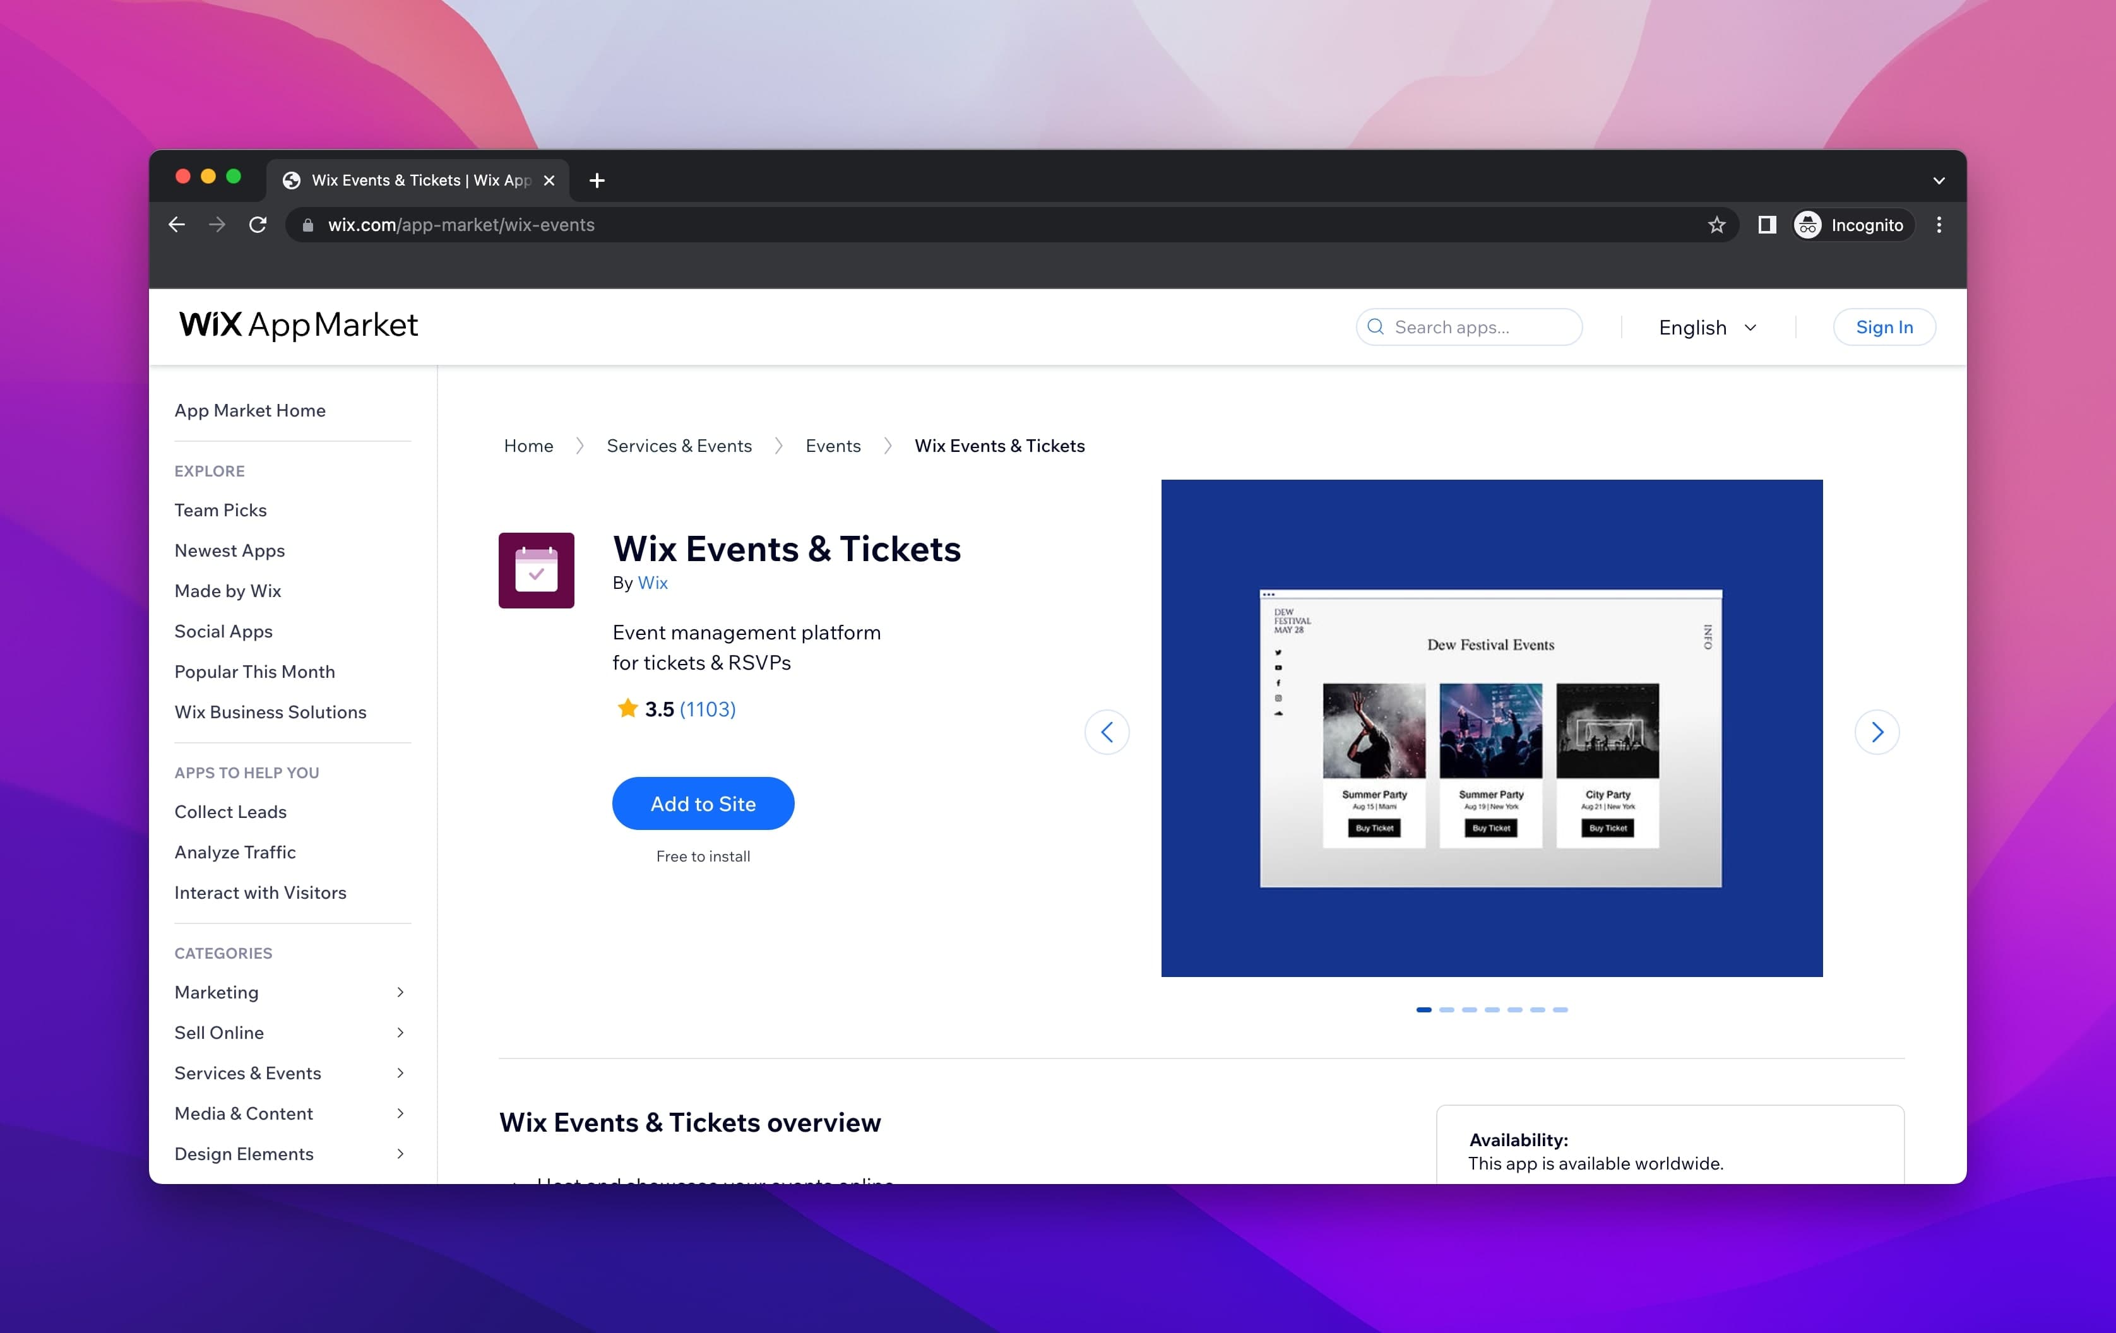The image size is (2116, 1333).
Task: Click the 1103 reviews count link
Action: point(706,708)
